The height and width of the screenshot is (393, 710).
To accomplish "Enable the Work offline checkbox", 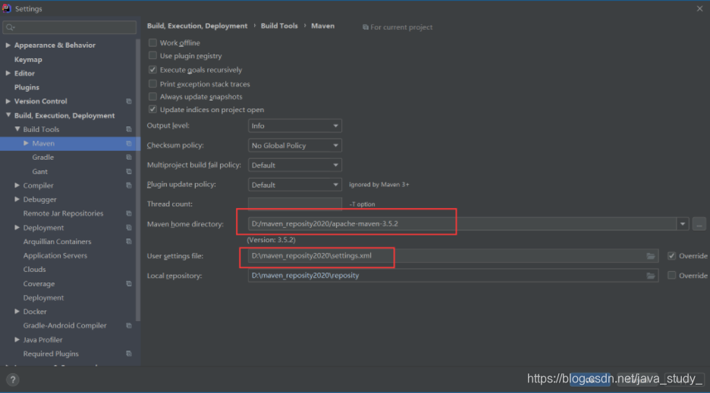I will pos(152,42).
